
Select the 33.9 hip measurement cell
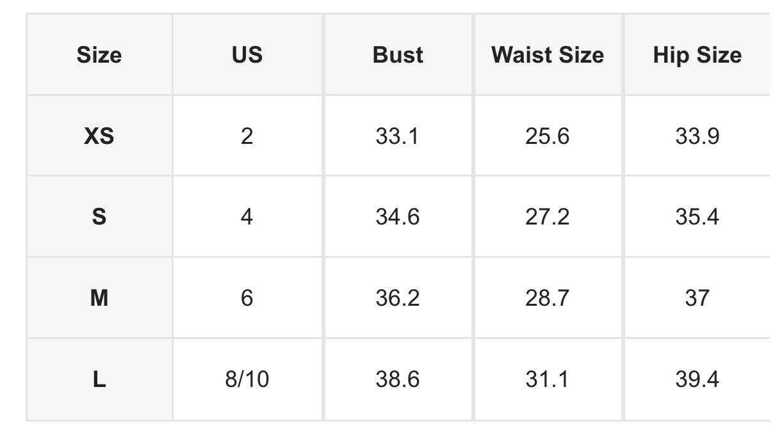pyautogui.click(x=697, y=136)
